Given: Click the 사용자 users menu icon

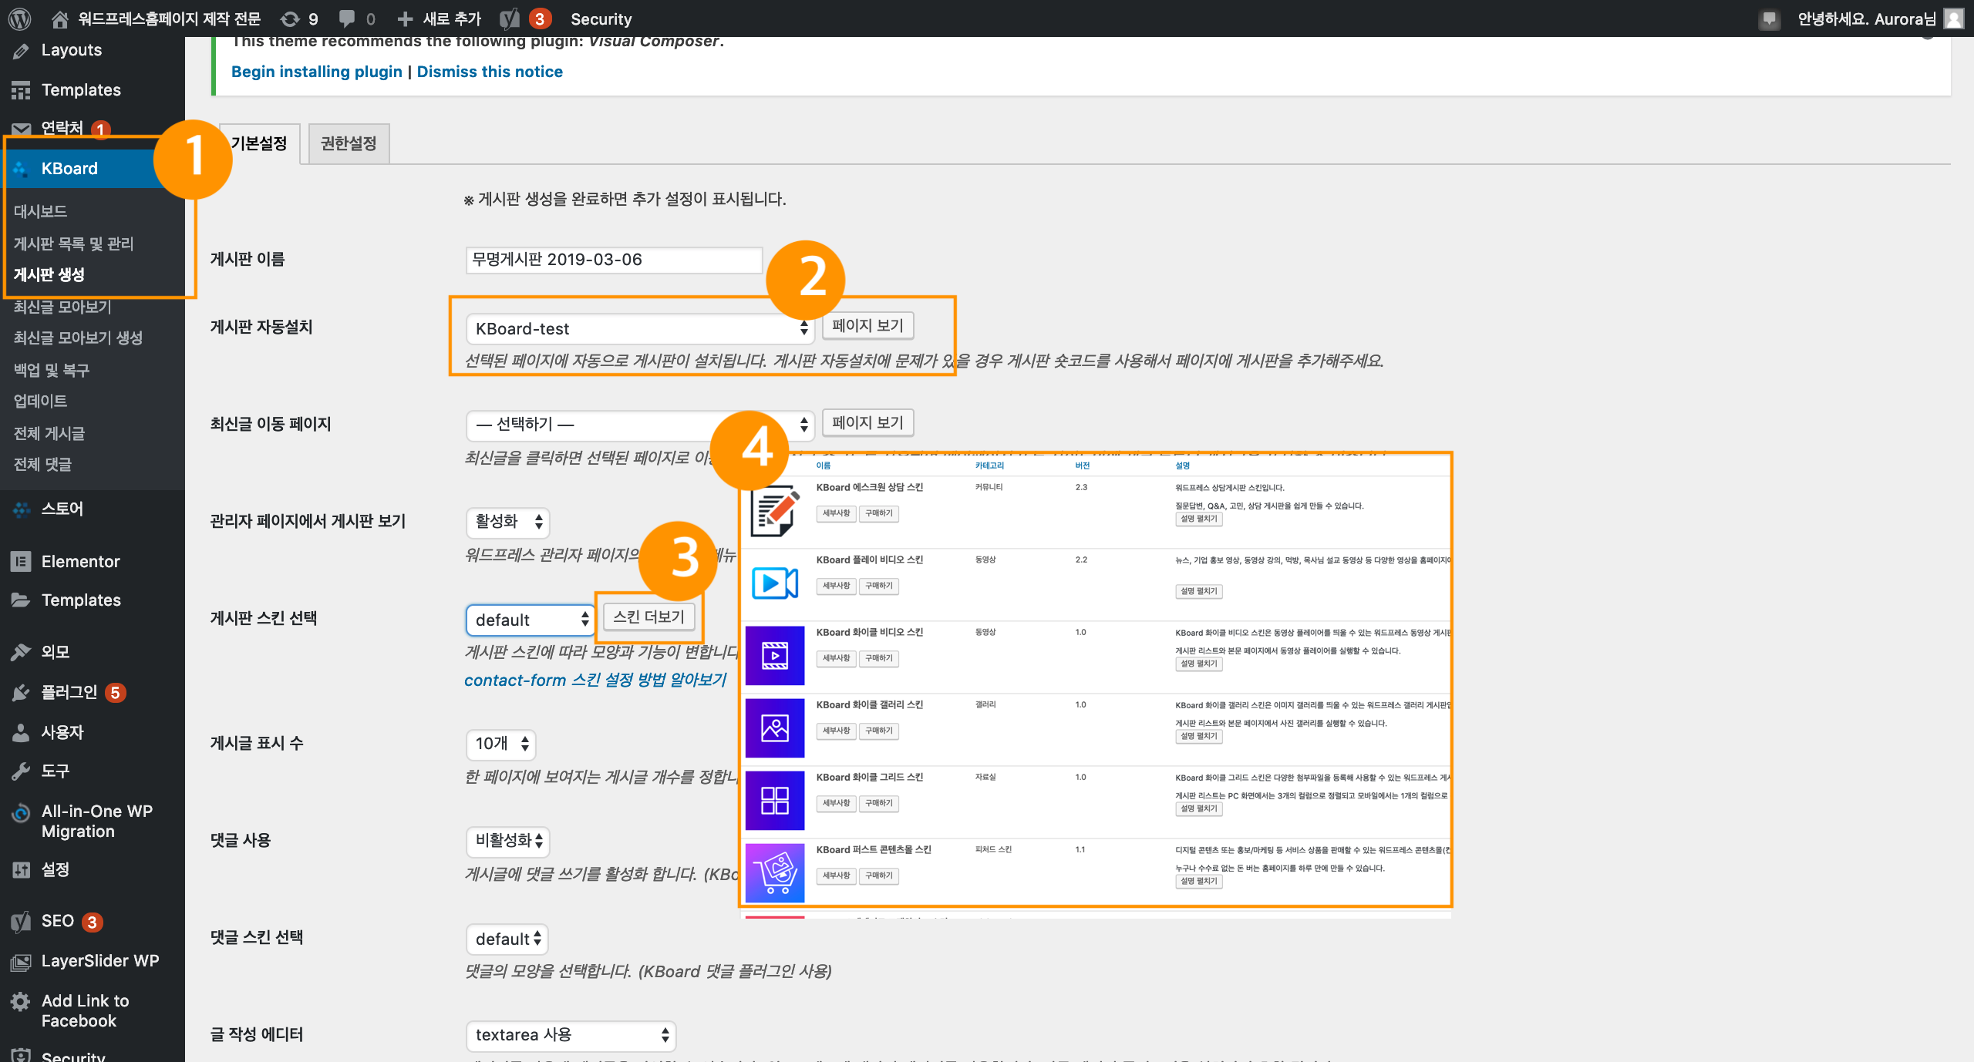Looking at the screenshot, I should click(21, 732).
